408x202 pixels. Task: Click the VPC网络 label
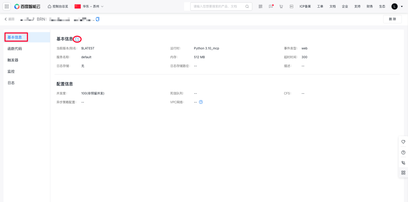point(177,102)
